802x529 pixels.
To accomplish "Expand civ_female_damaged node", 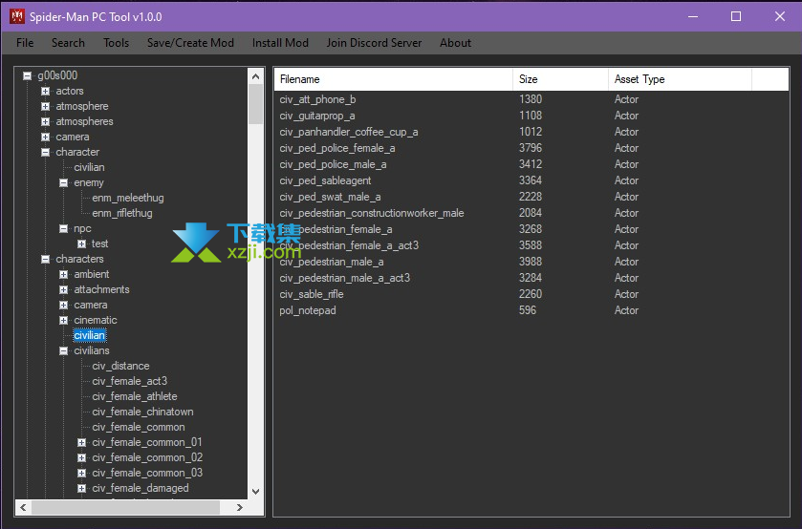I will click(x=81, y=488).
